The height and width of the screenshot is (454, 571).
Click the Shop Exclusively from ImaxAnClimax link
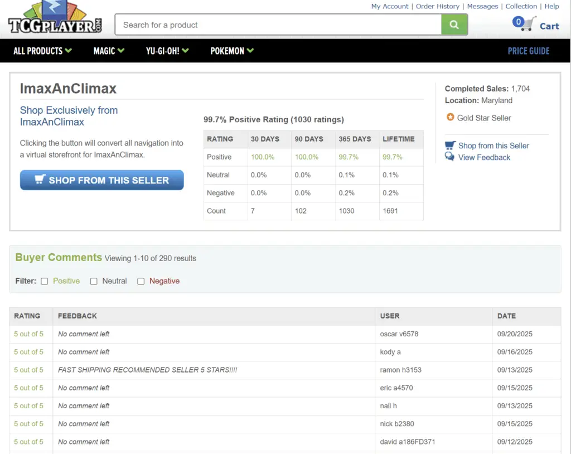(x=69, y=116)
